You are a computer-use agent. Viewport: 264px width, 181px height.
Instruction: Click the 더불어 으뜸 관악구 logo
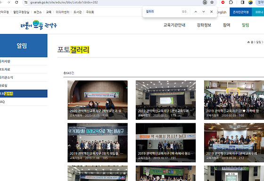click(x=39, y=25)
